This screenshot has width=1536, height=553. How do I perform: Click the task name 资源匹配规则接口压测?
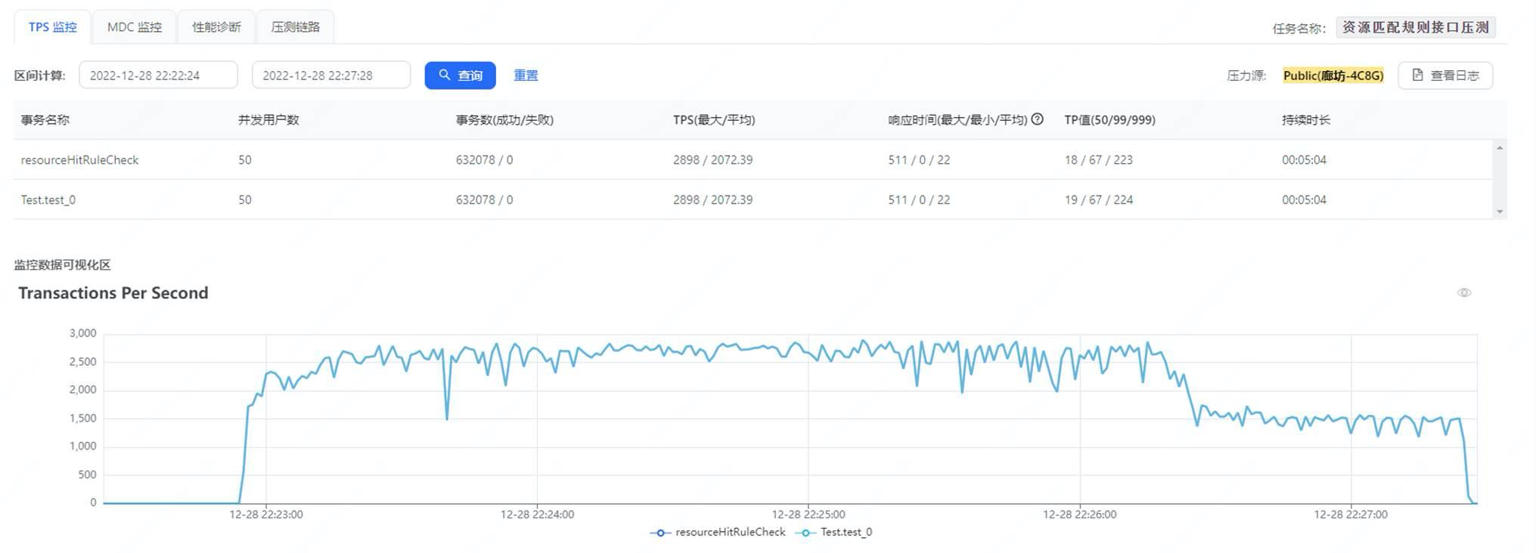(1415, 27)
